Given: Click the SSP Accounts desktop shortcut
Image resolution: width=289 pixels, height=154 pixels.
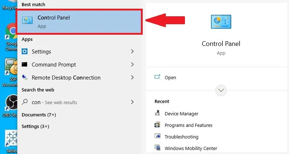Looking at the screenshot, I should 10,72.
